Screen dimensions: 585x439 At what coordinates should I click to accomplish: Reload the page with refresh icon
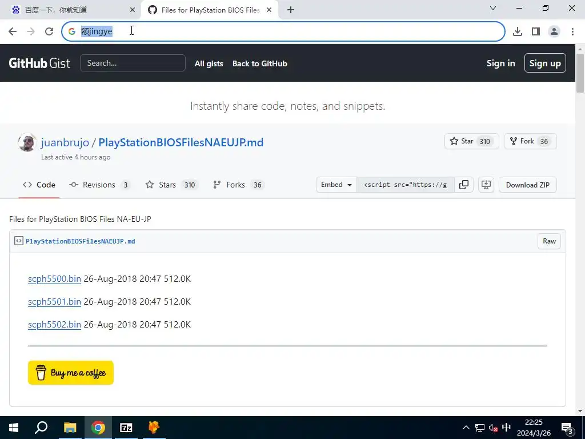click(x=49, y=31)
